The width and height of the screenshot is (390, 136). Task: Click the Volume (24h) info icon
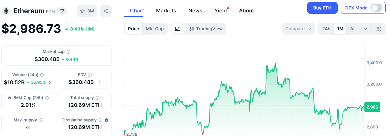click(x=42, y=75)
